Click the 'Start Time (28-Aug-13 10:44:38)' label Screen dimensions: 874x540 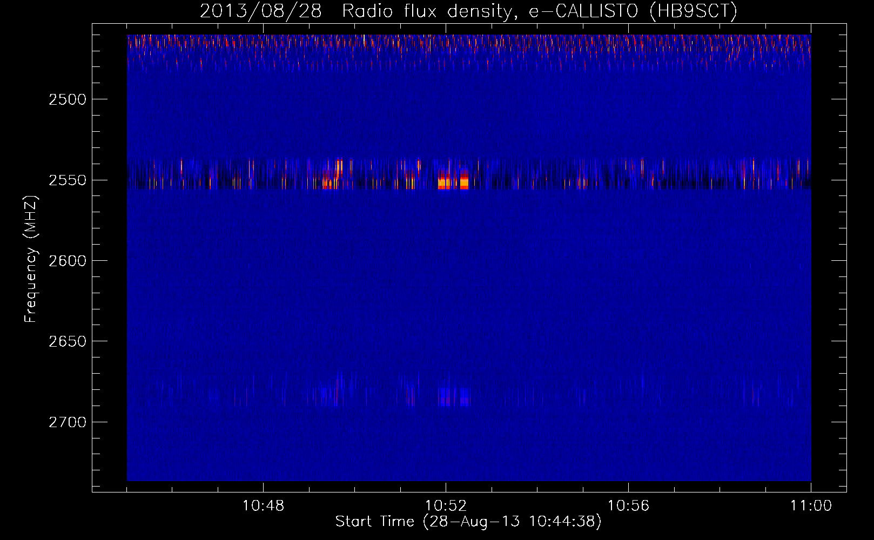click(x=468, y=522)
